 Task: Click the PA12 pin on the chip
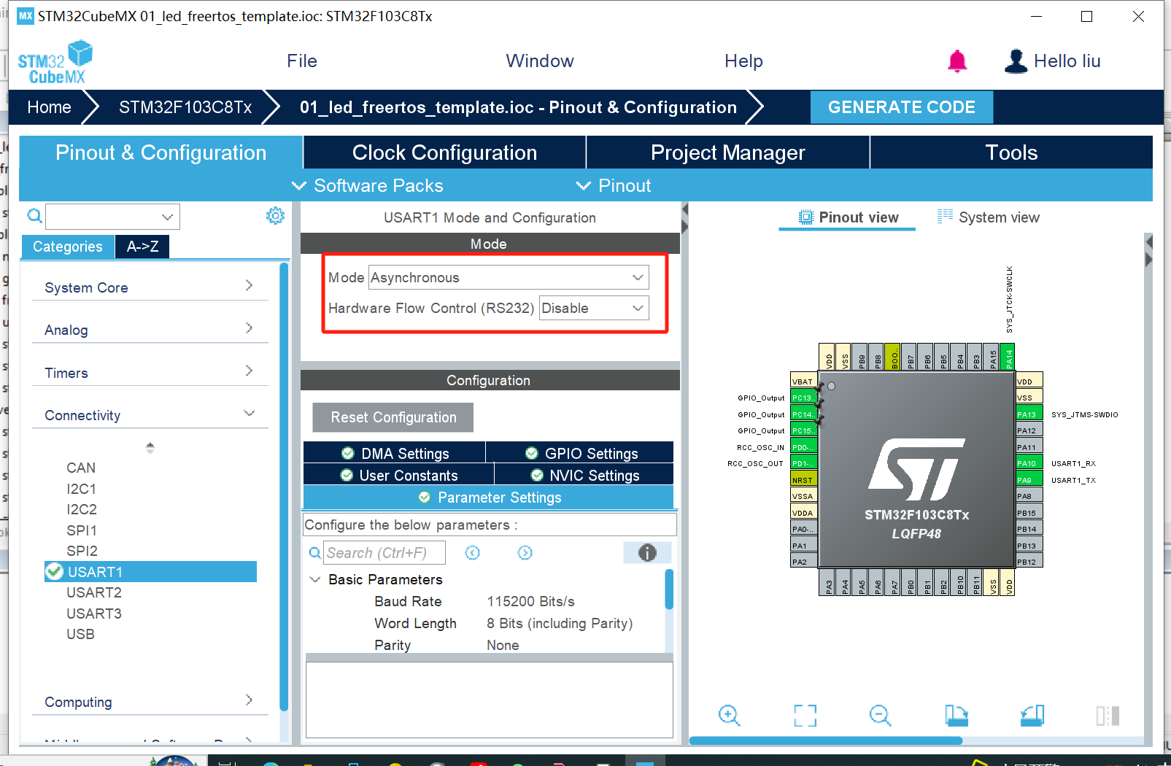[1029, 430]
